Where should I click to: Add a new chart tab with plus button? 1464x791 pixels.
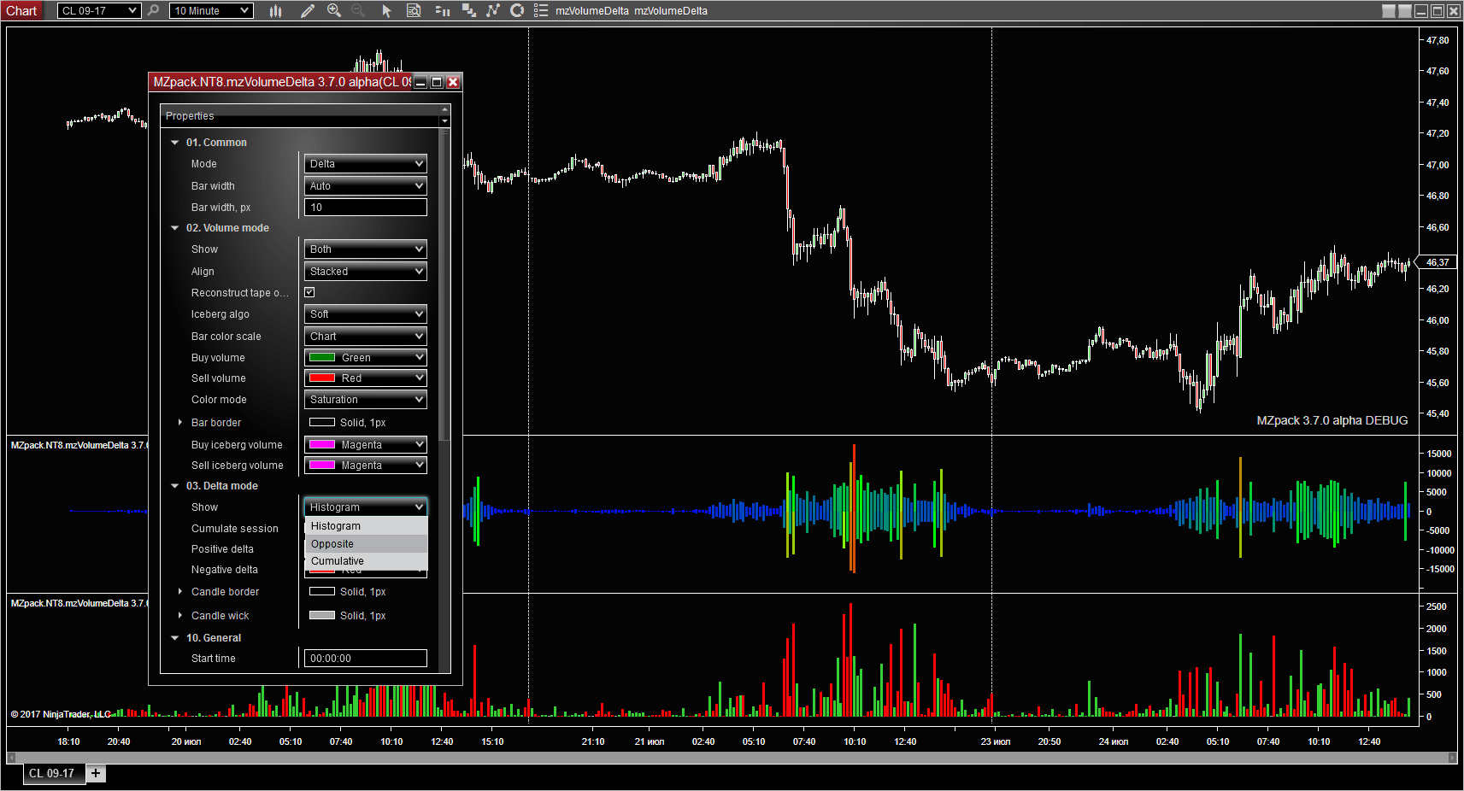coord(96,774)
